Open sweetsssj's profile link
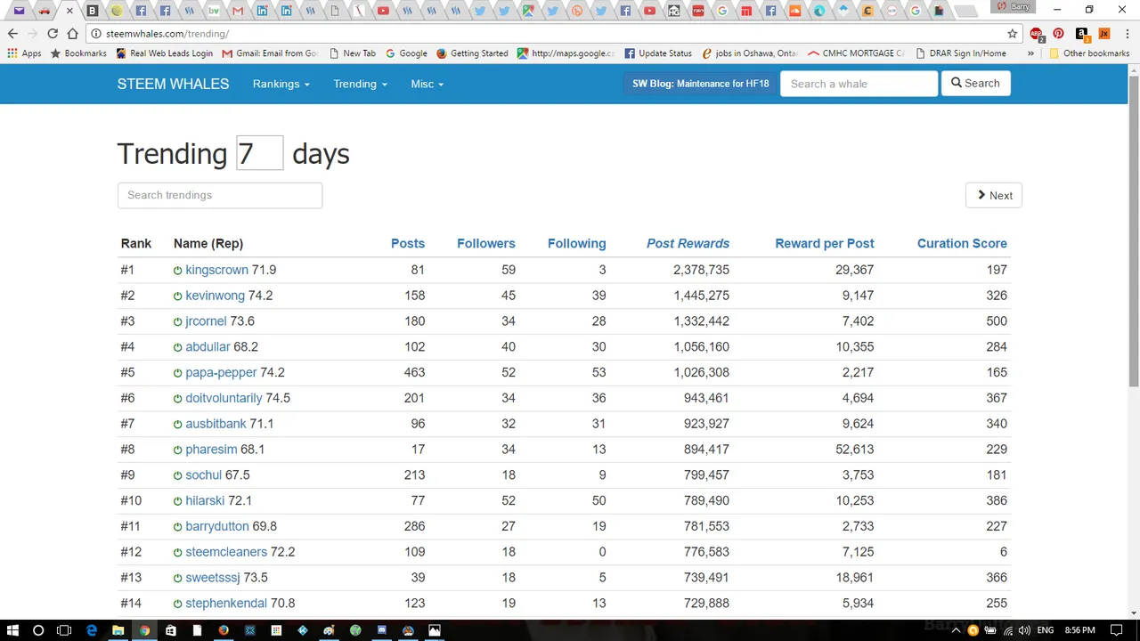The image size is (1140, 641). pos(212,578)
